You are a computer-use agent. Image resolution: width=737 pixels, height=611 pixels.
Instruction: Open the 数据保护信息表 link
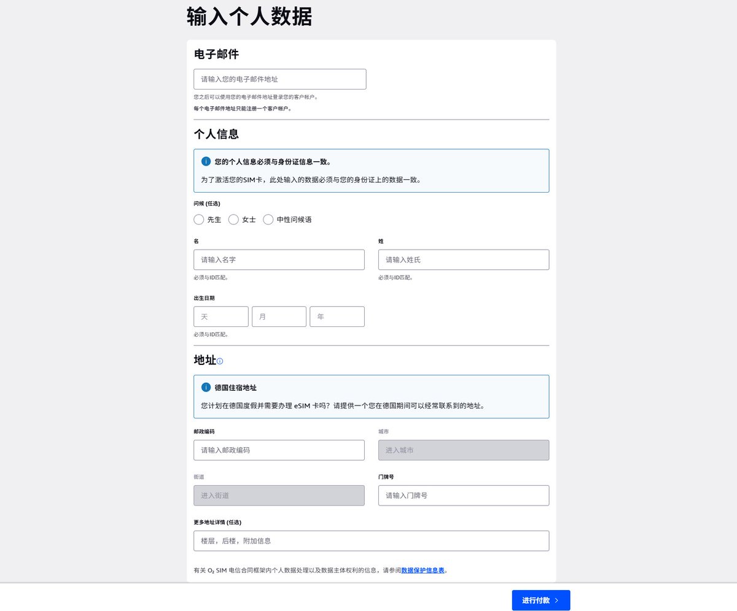[x=423, y=571]
